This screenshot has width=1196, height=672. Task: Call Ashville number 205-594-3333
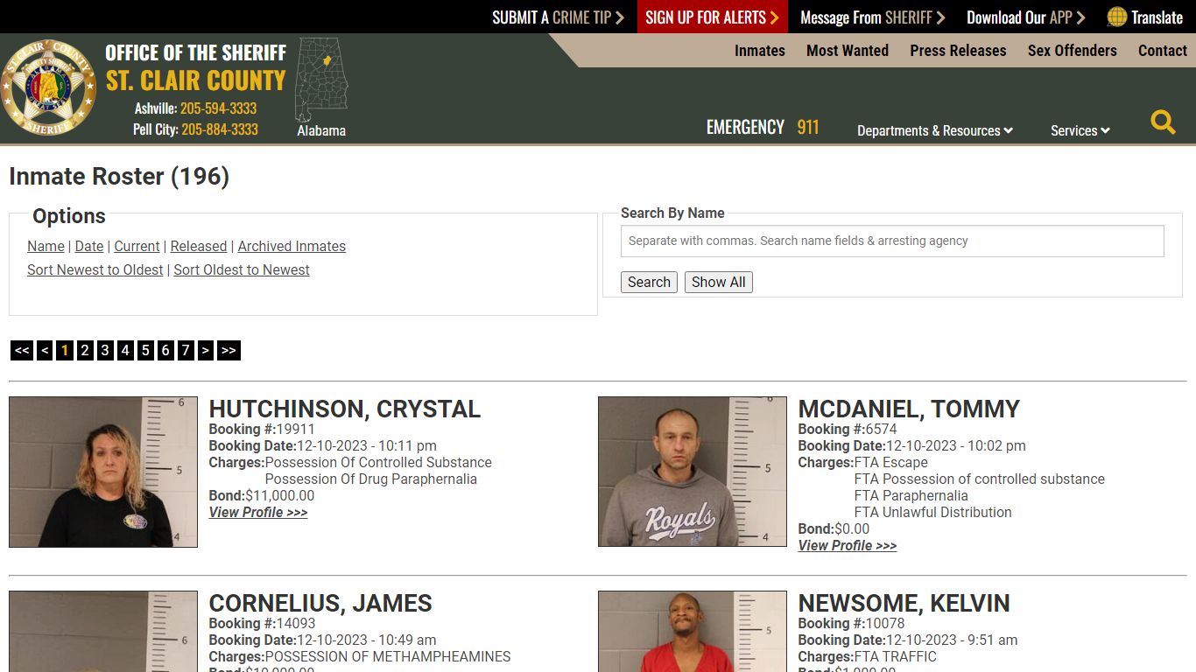click(x=218, y=108)
